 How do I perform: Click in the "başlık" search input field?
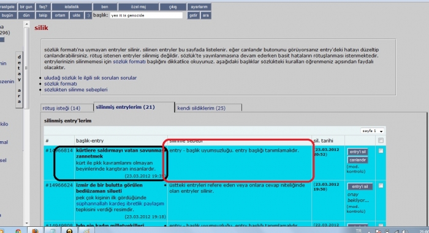[146, 15]
